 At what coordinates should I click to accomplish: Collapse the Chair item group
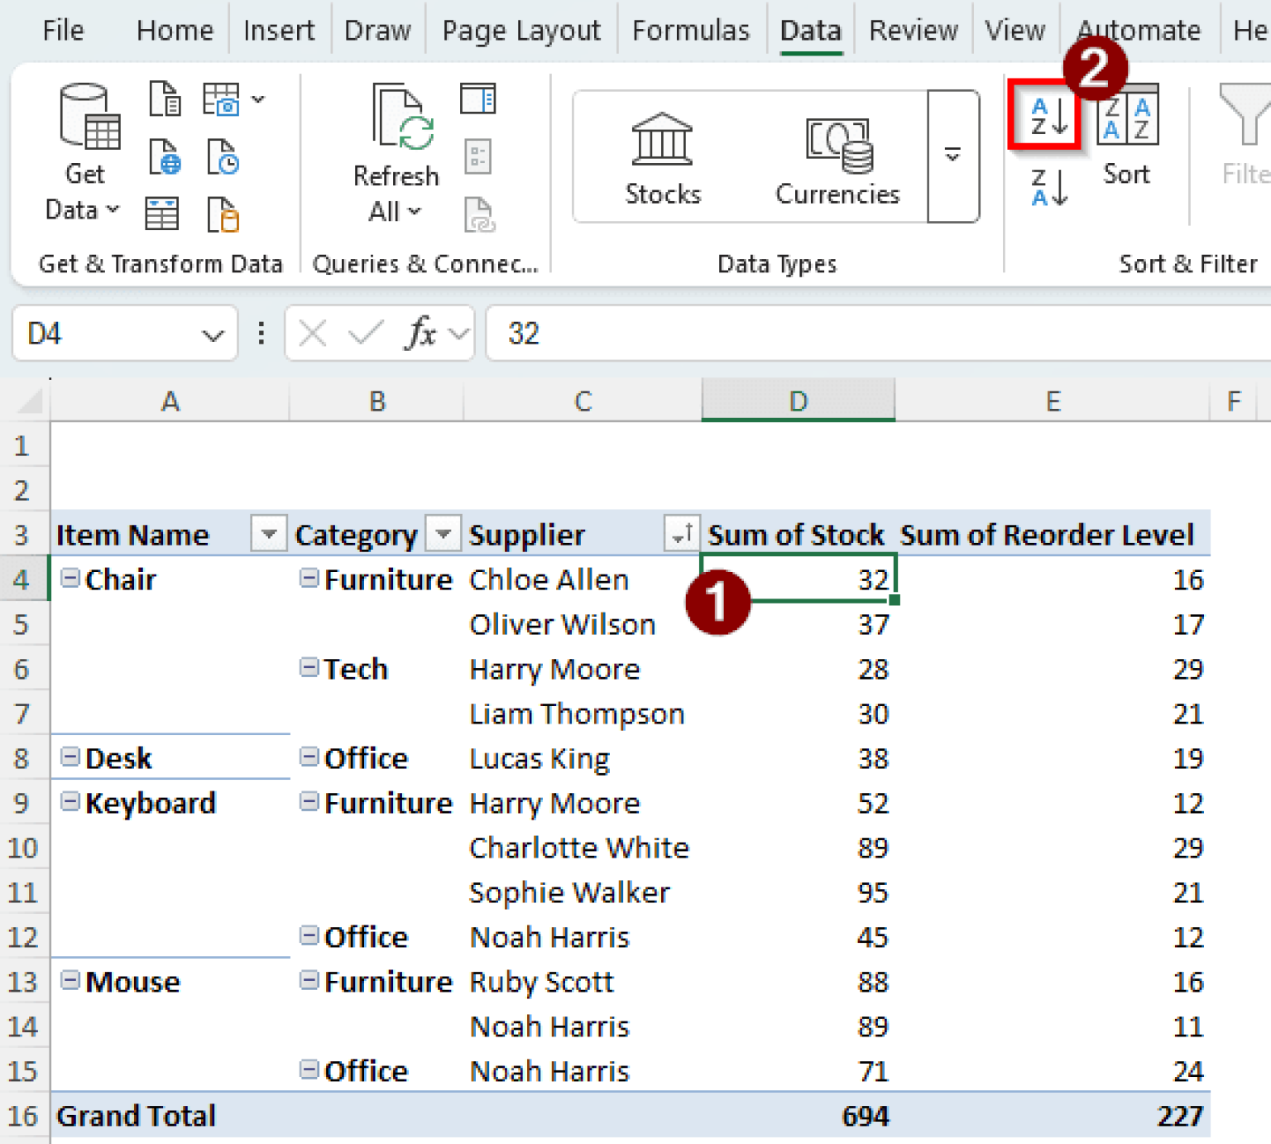pyautogui.click(x=70, y=579)
